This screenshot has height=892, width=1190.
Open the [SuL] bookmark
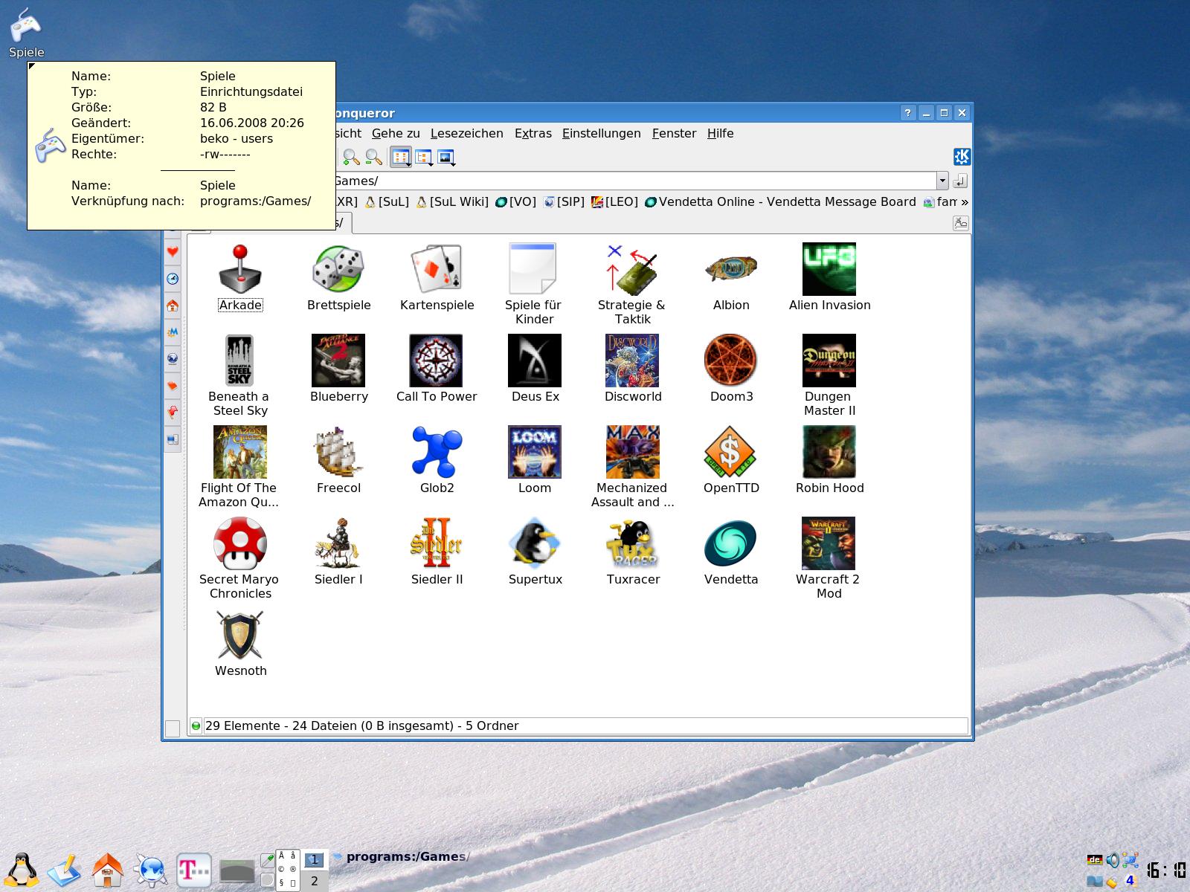pos(387,201)
